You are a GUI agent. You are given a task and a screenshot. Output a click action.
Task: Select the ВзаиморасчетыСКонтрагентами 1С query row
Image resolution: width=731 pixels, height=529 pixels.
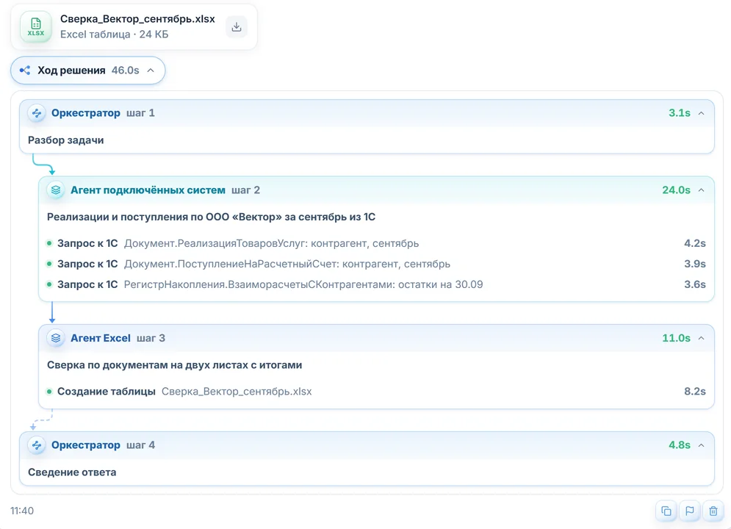point(375,284)
